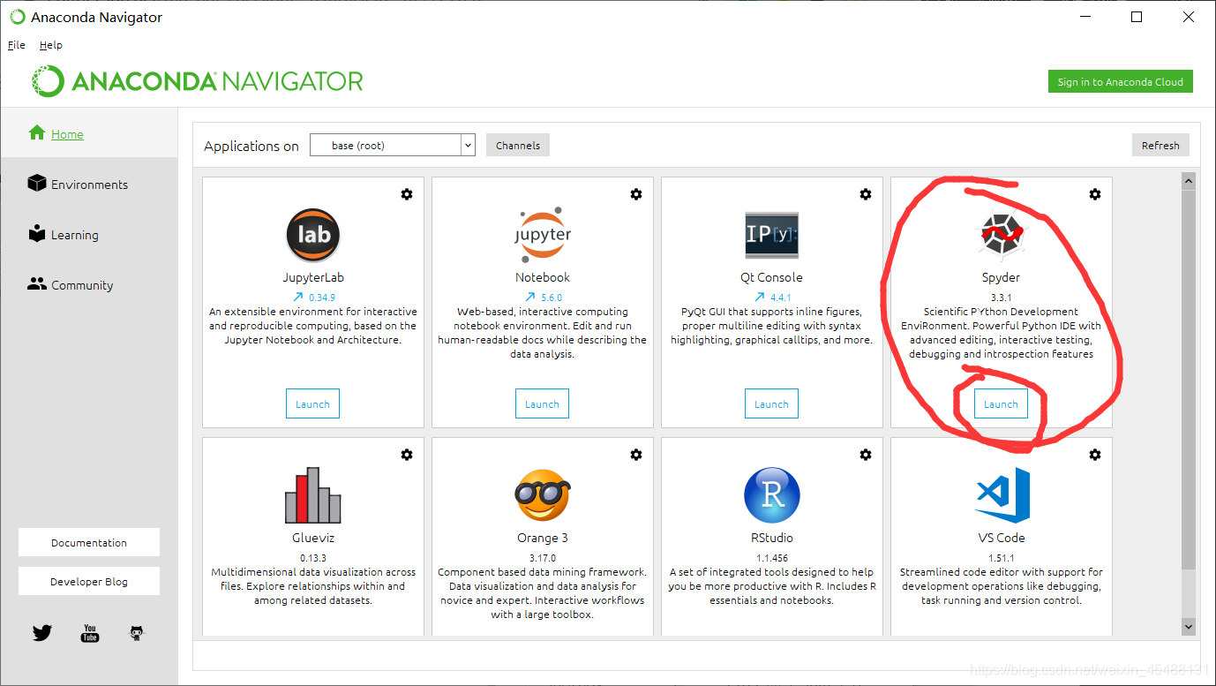The height and width of the screenshot is (686, 1216).
Task: Click the VS Code logo
Action: click(x=1002, y=495)
